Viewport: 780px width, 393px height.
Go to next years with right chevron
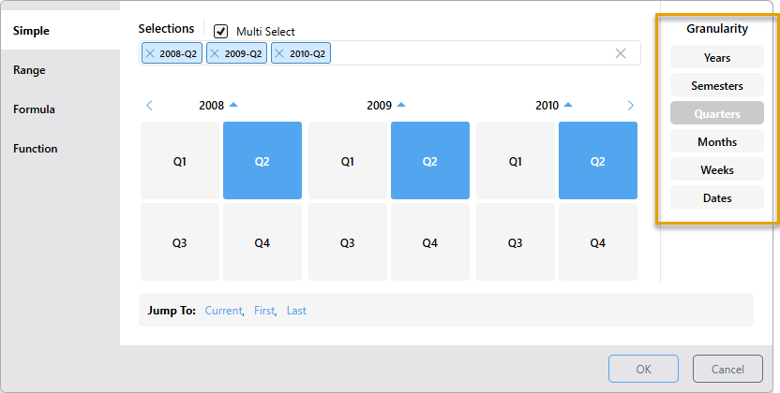point(630,106)
